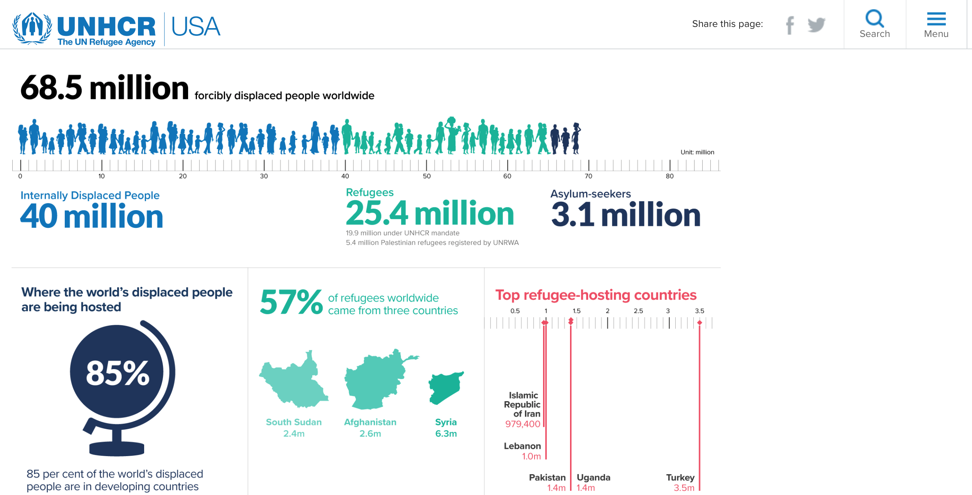
Task: Select the Afghanistan map shape
Action: [x=374, y=381]
